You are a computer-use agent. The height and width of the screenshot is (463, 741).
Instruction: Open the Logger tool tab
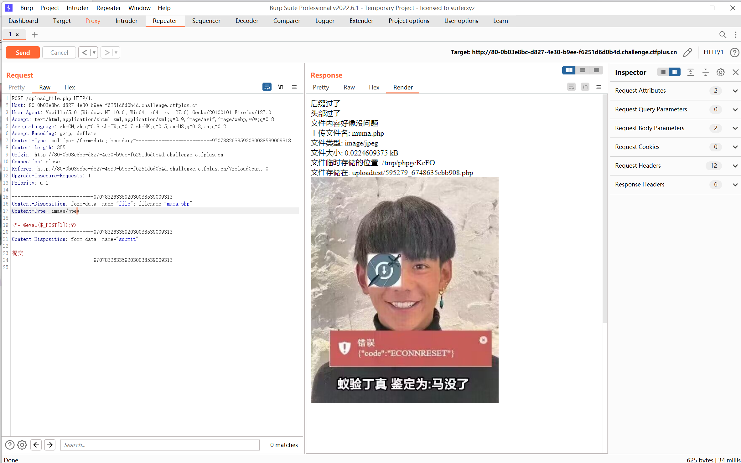tap(325, 21)
